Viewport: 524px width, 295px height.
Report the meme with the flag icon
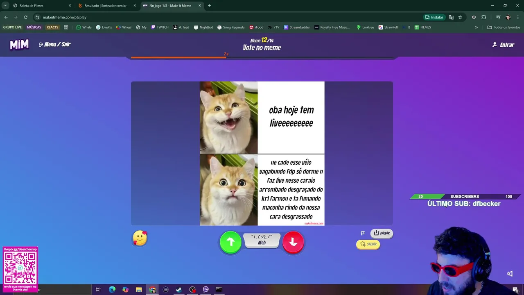click(x=363, y=233)
